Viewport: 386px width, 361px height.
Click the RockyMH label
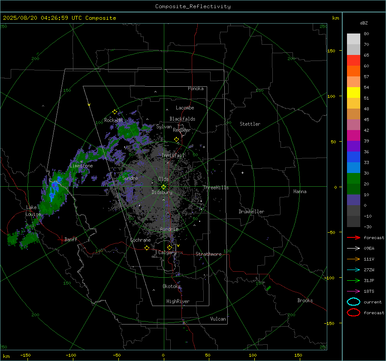113,120
